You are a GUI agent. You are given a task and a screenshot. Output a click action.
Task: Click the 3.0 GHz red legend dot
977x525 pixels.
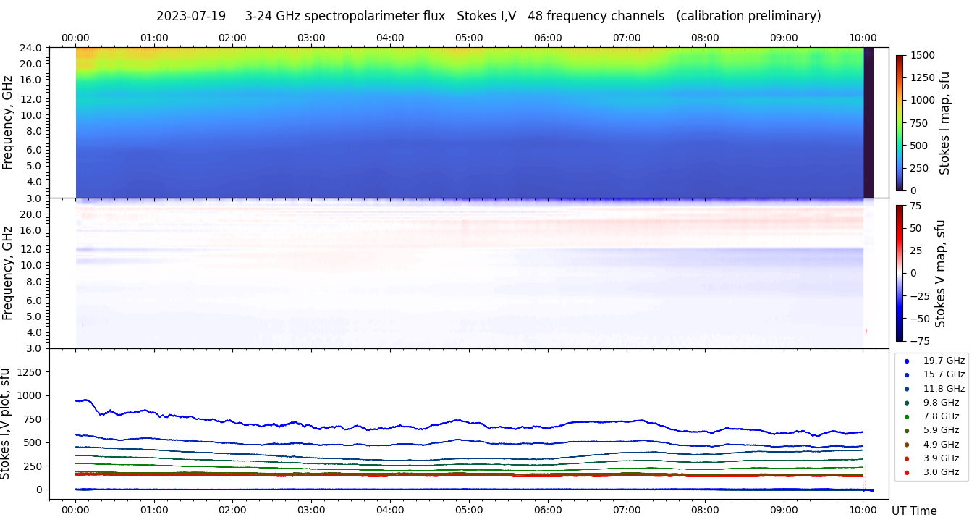tap(906, 473)
